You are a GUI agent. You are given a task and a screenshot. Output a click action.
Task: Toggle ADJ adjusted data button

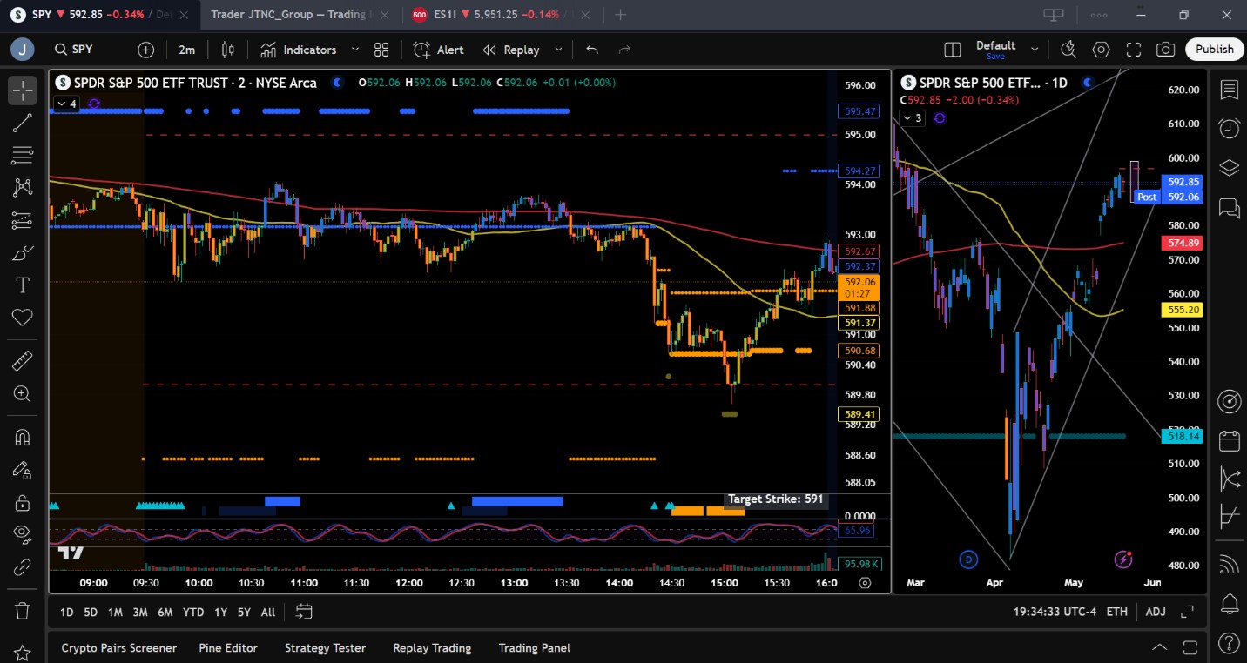(x=1155, y=612)
